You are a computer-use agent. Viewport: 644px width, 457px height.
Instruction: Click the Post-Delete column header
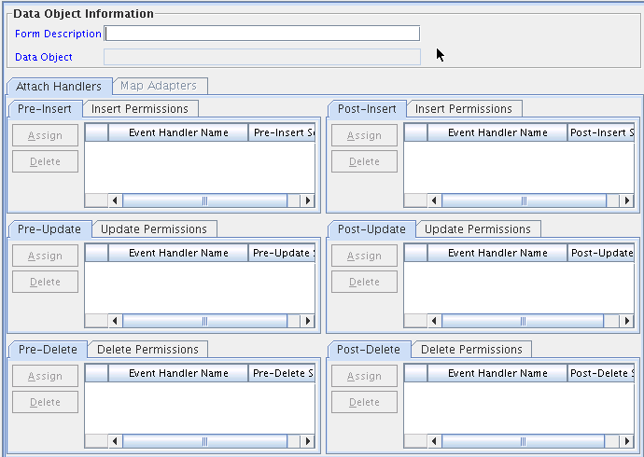pos(601,373)
